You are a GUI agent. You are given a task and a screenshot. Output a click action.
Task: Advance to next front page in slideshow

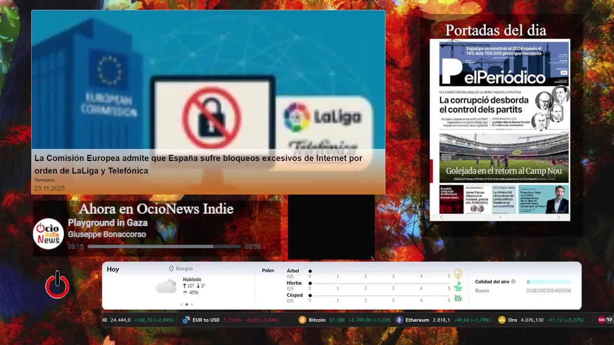pyautogui.click(x=558, y=218)
